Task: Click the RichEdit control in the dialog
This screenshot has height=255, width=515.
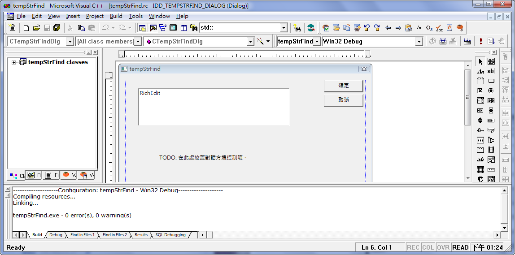Action: coord(214,107)
